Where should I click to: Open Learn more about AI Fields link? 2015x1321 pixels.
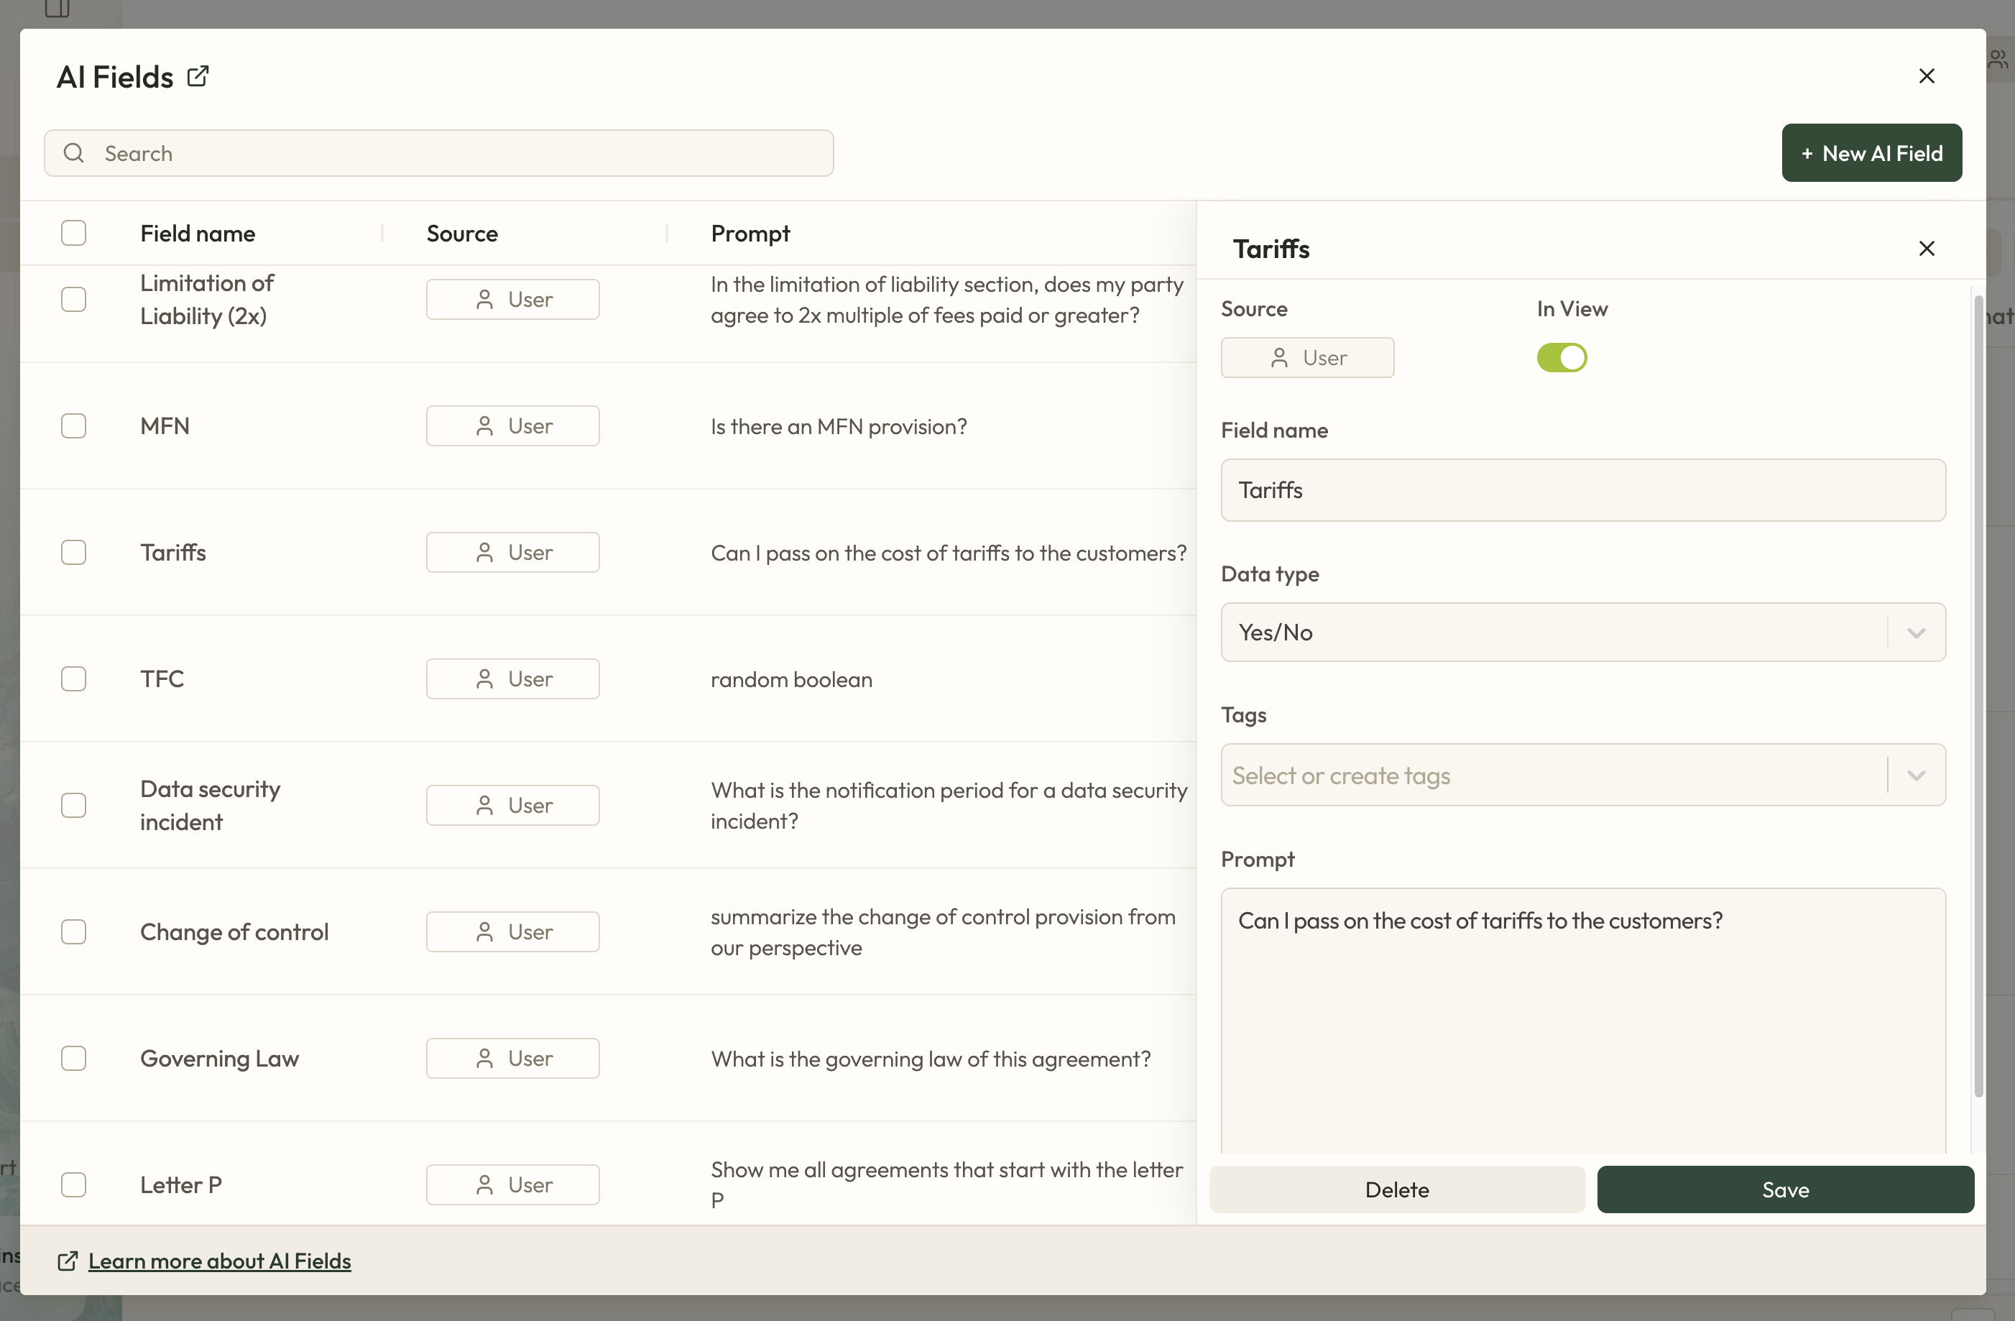pyautogui.click(x=219, y=1261)
